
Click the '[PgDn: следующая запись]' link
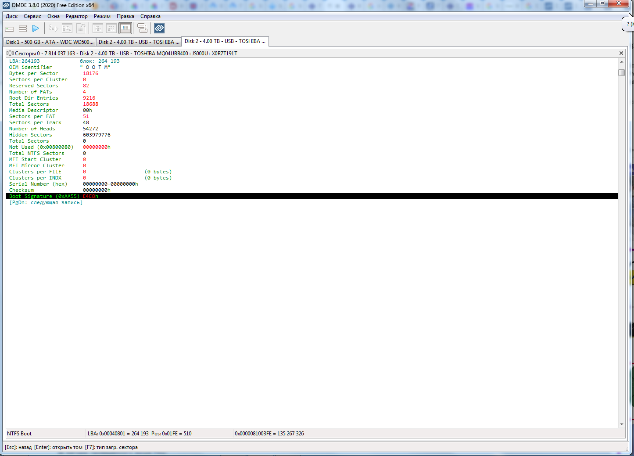[x=46, y=203]
